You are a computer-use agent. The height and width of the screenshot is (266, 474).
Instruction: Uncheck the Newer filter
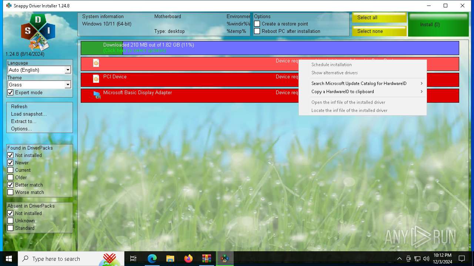coord(10,163)
